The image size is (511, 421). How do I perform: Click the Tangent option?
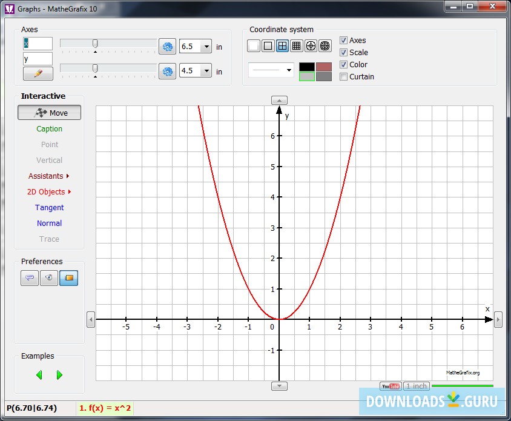(x=49, y=208)
